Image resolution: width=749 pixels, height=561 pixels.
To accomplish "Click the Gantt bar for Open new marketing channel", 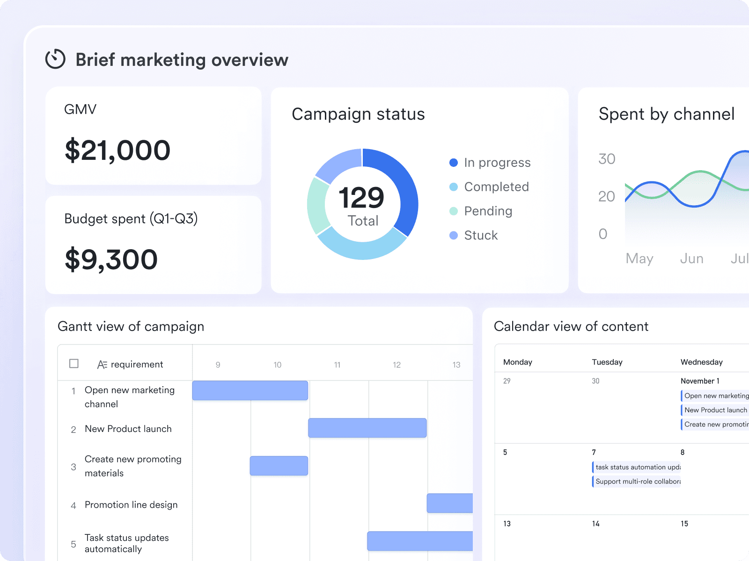I will [x=250, y=390].
